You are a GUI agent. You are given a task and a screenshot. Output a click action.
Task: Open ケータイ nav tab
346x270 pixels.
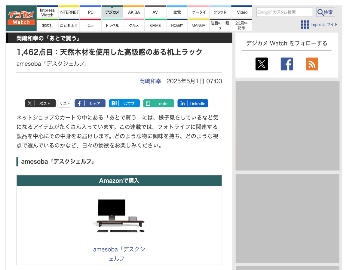click(x=199, y=12)
